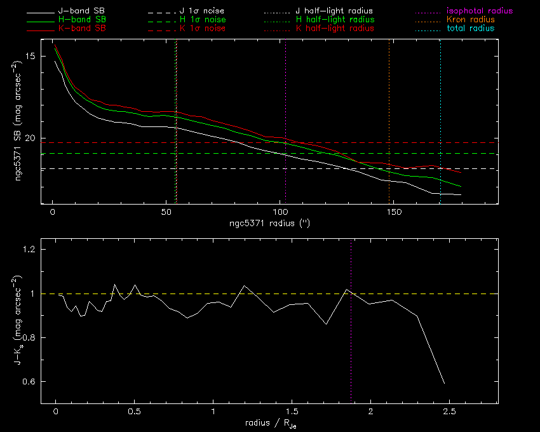540x432 pixels.
Task: Select the J 1σ noise legend entry
Action: click(x=196, y=11)
